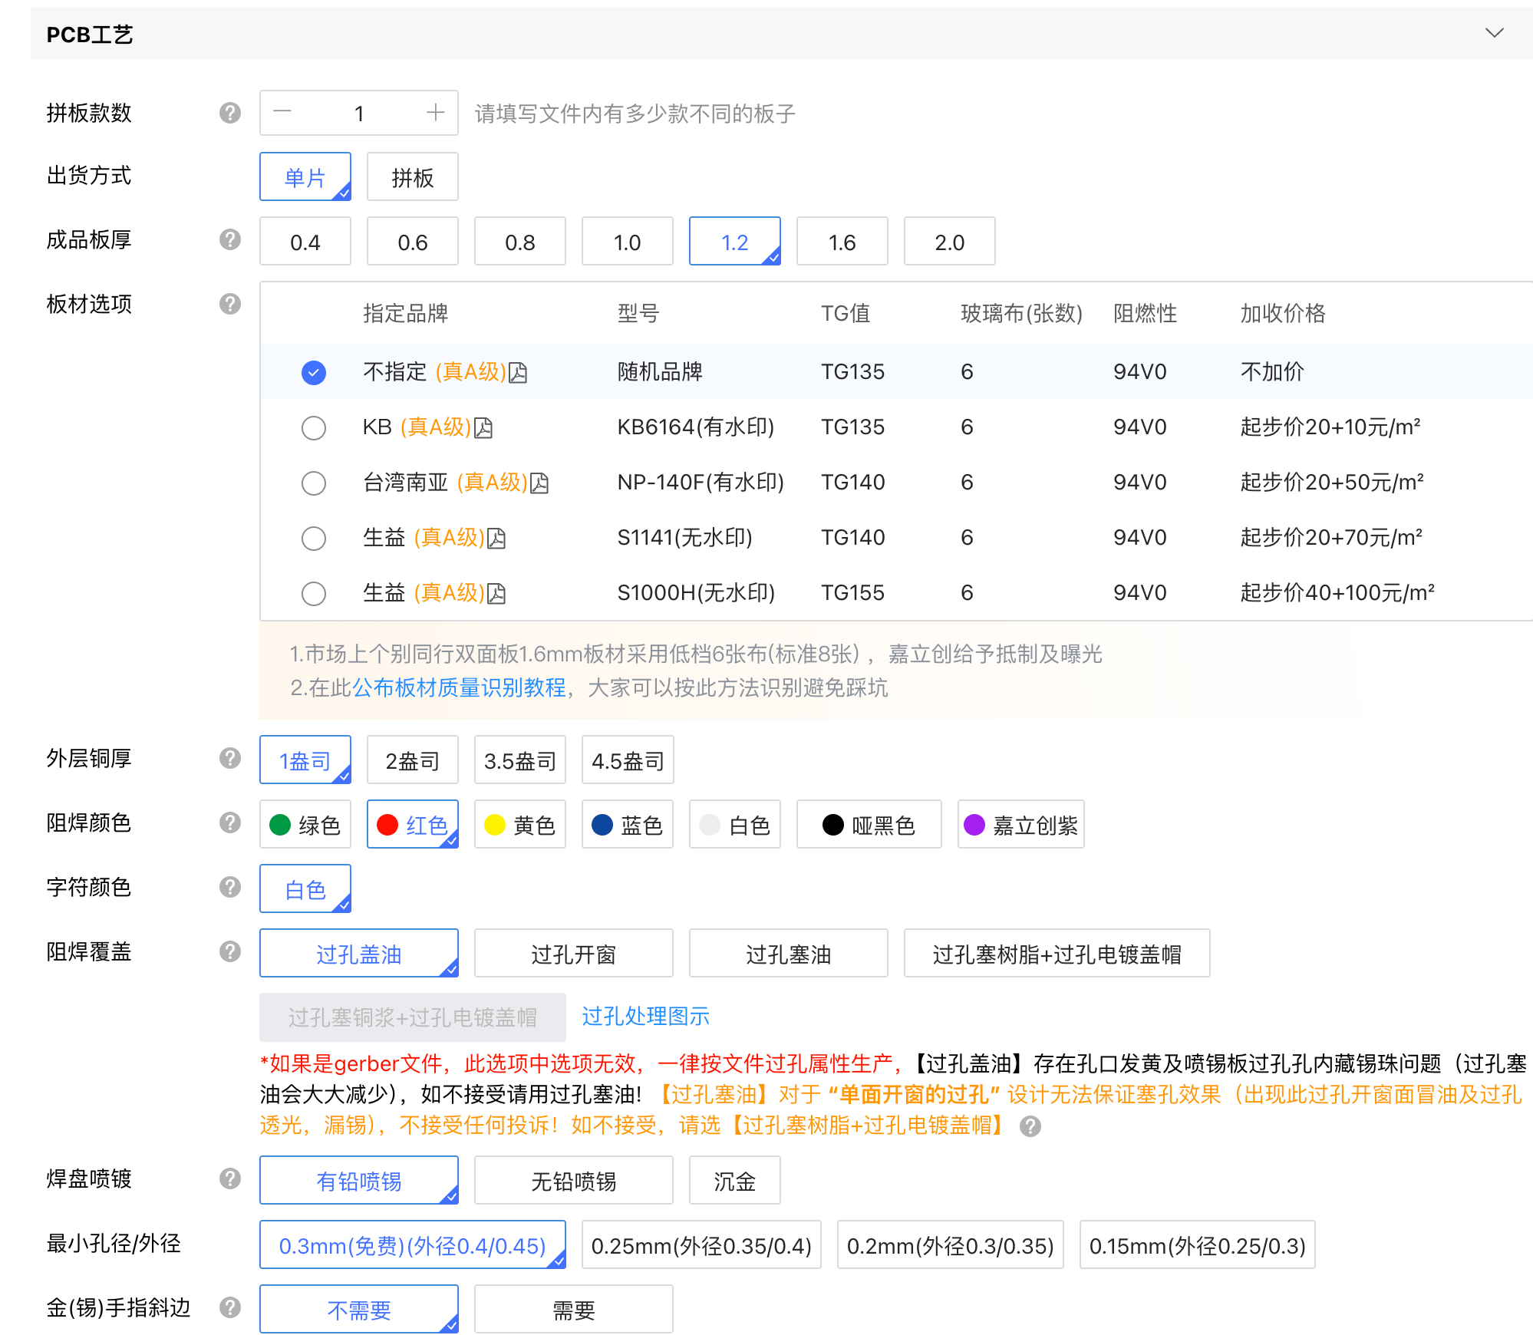Viewport: 1533px width, 1335px height.
Task: Click help icon after orange 过孔塞油 warning
Action: point(1030,1126)
